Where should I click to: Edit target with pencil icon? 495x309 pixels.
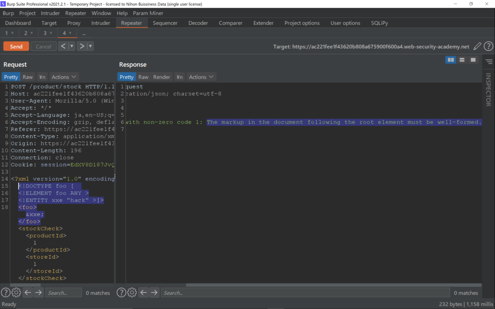pyautogui.click(x=477, y=47)
